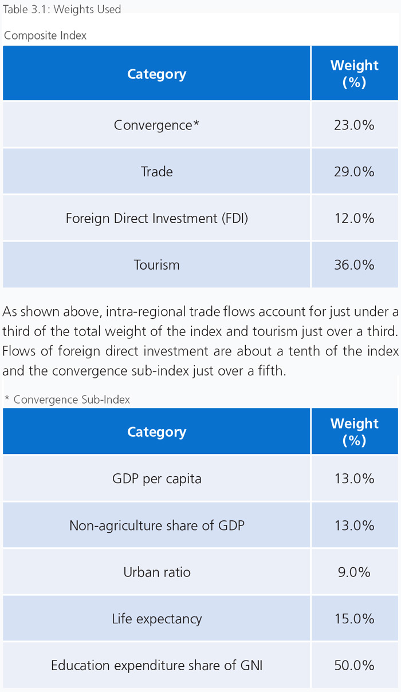Select Foreign Direct Investment (FDI) cell

tap(156, 218)
